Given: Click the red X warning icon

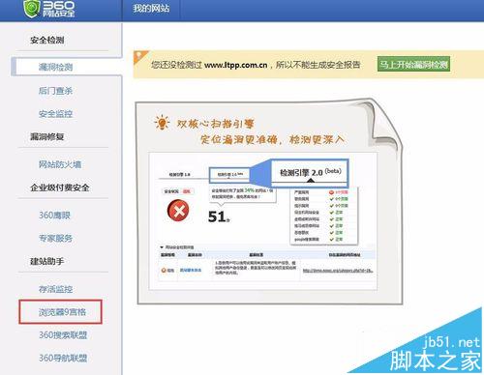Looking at the screenshot, I should point(178,211).
